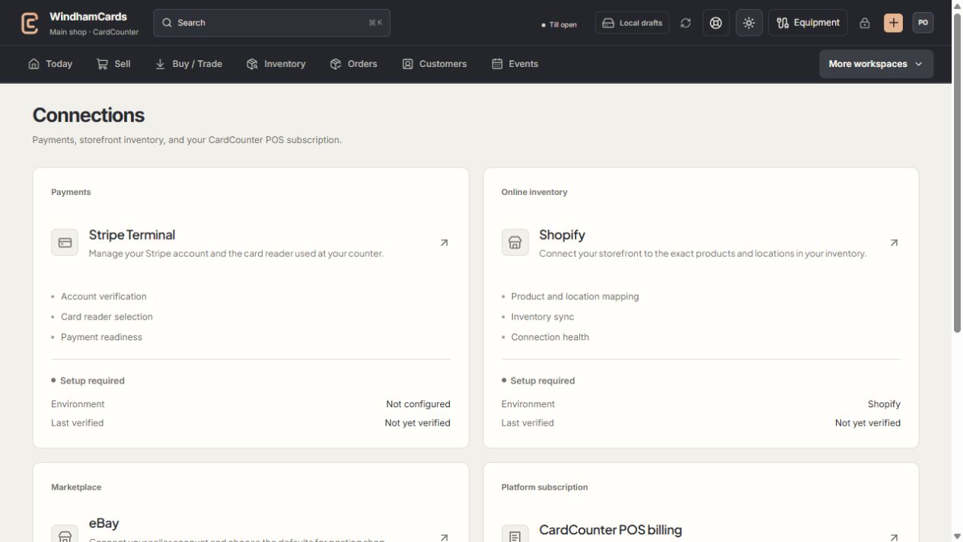Select 'Card reader selection' text
This screenshot has height=542, width=963.
coord(107,317)
